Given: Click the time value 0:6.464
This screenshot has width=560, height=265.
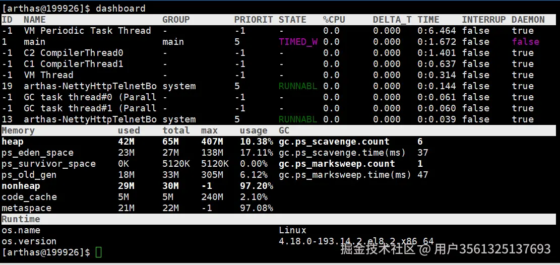Looking at the screenshot, I should click(x=437, y=31).
